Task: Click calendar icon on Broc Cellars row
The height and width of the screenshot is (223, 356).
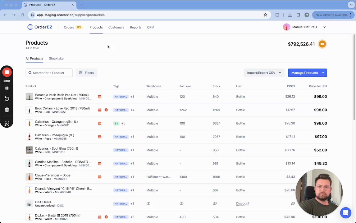Action: click(x=99, y=110)
